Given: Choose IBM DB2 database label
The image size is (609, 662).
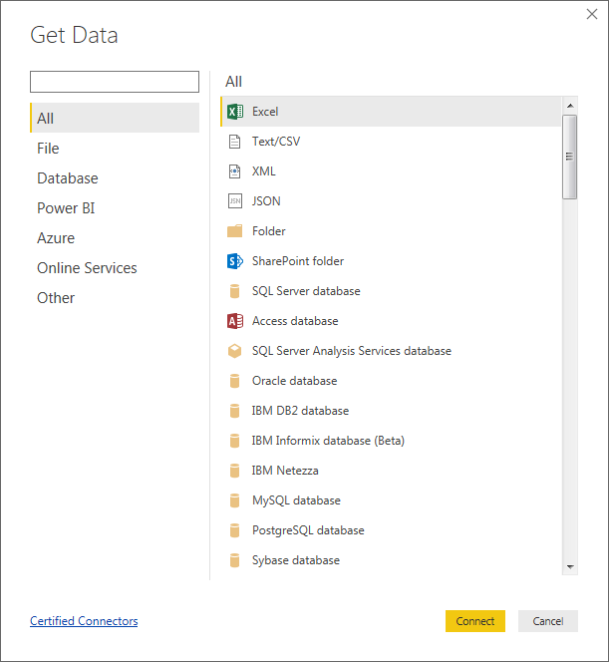Looking at the screenshot, I should [300, 411].
